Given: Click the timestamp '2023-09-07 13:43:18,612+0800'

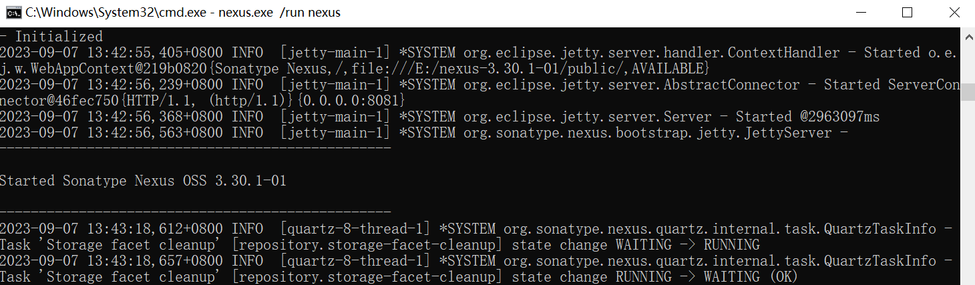Looking at the screenshot, I should click(x=112, y=229).
